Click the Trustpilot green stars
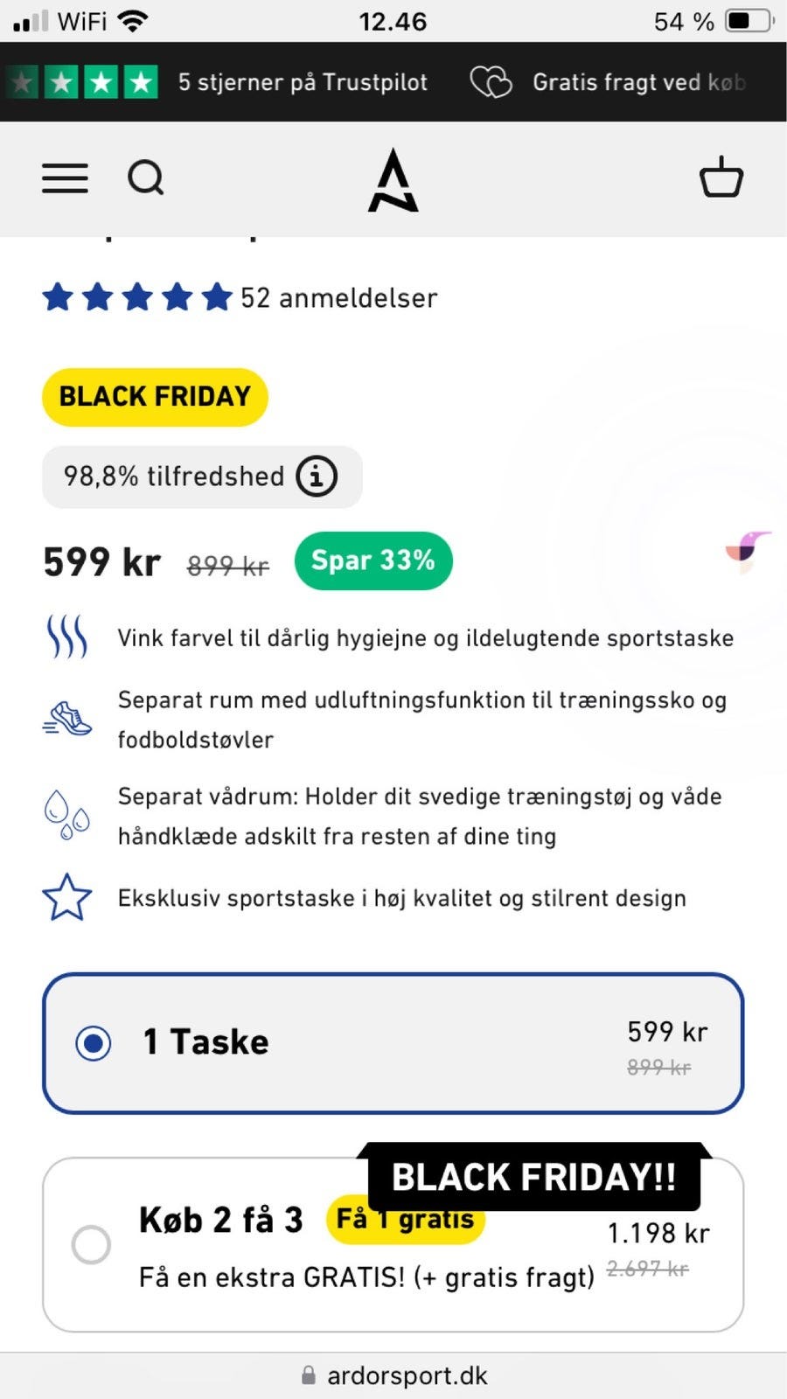Image resolution: width=787 pixels, height=1399 pixels. click(x=83, y=82)
